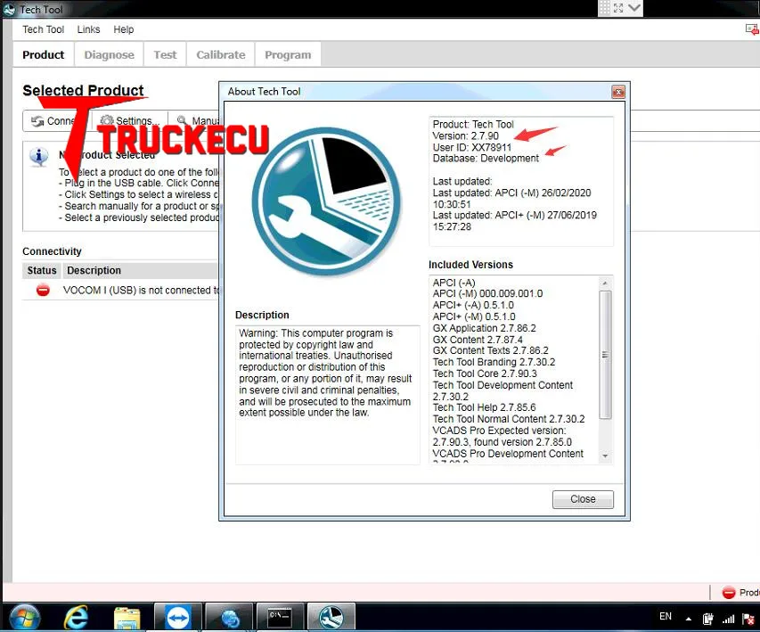This screenshot has height=632, width=760.
Task: Open product Settings button
Action: coord(130,120)
